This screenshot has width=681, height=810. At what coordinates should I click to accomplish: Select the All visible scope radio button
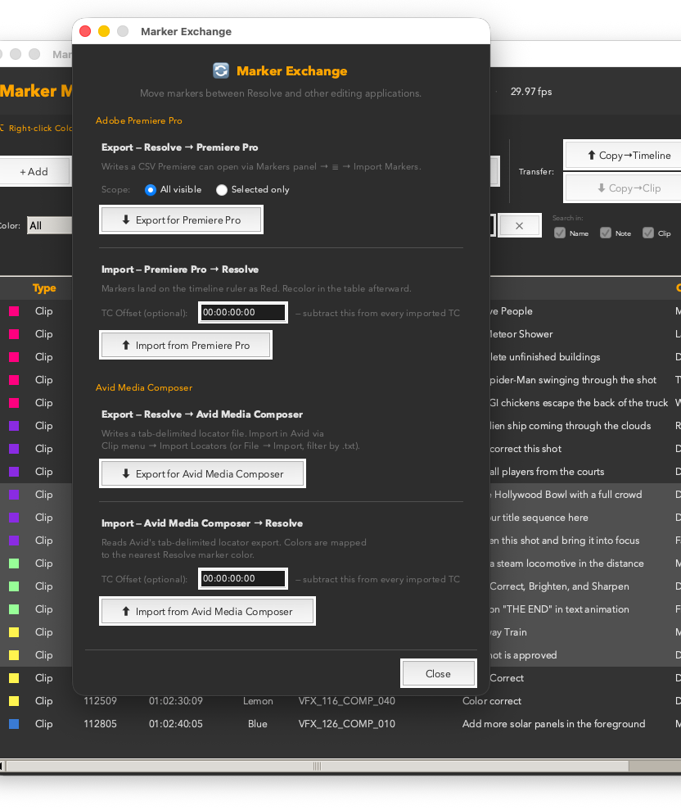pos(151,190)
